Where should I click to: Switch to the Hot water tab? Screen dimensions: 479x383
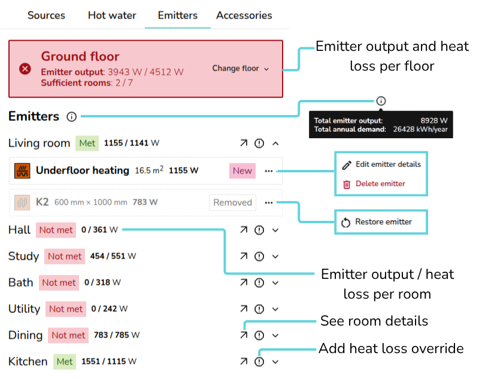112,16
